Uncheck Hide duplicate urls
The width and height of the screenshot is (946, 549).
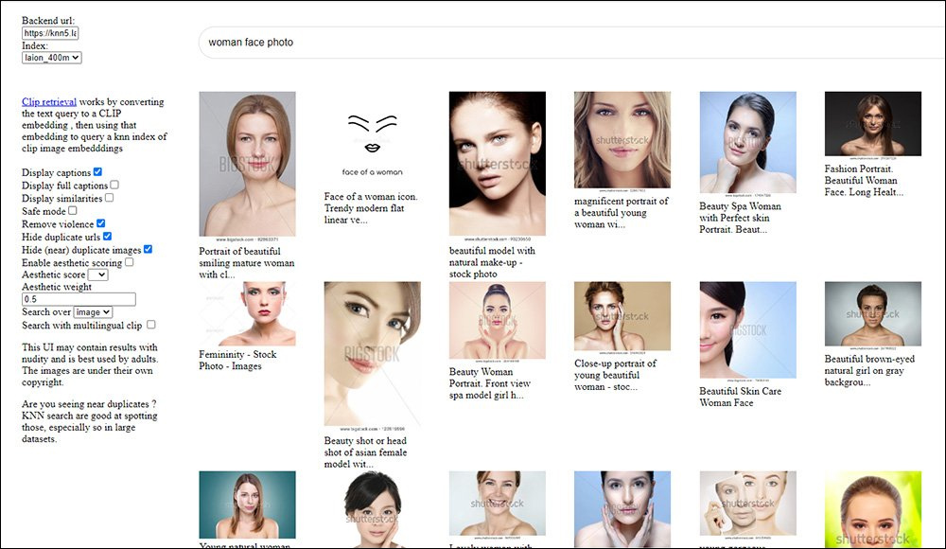tap(108, 237)
